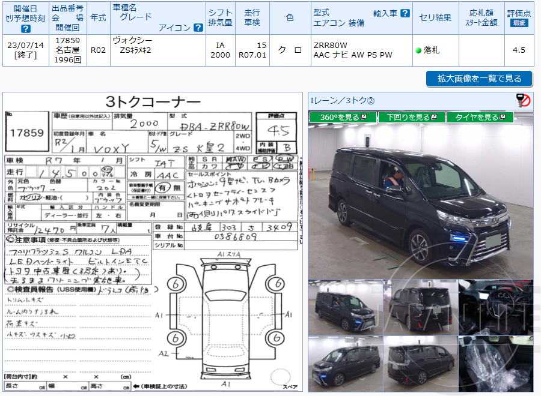Viewport: 541px width, 396px height.
Task: Enlarge the main black Voxy photo
Action: point(421,198)
